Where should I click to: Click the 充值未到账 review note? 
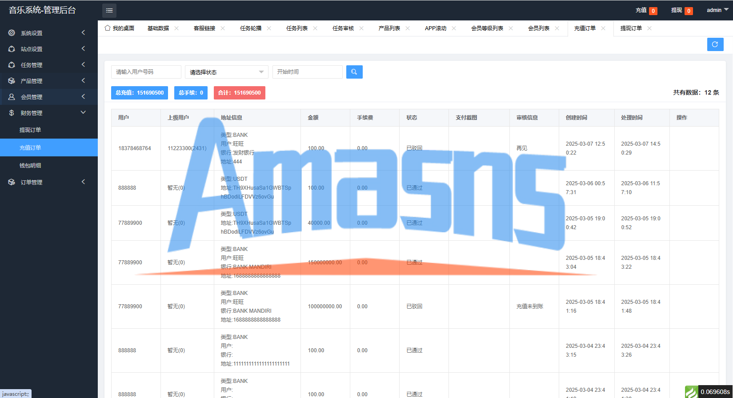(530, 306)
